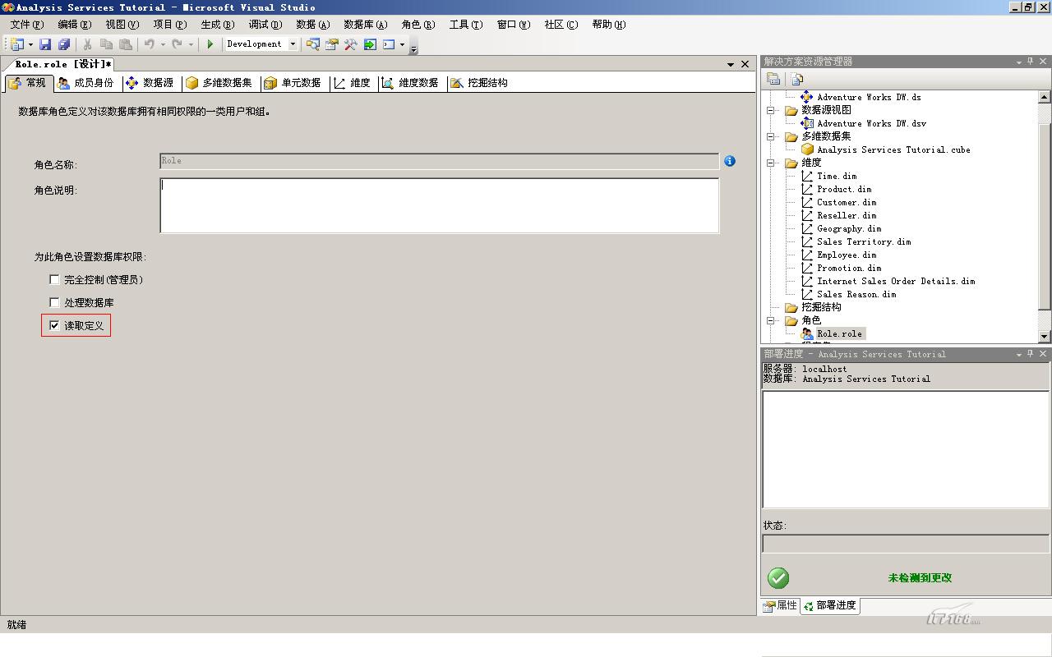Open Toolbox via hammer-wrench icon
This screenshot has height=657, width=1052.
351,44
